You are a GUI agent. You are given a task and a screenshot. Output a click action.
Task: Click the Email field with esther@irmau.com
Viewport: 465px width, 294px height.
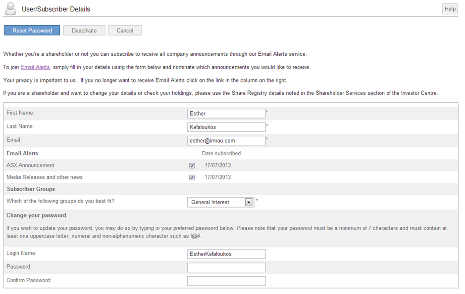(x=226, y=141)
